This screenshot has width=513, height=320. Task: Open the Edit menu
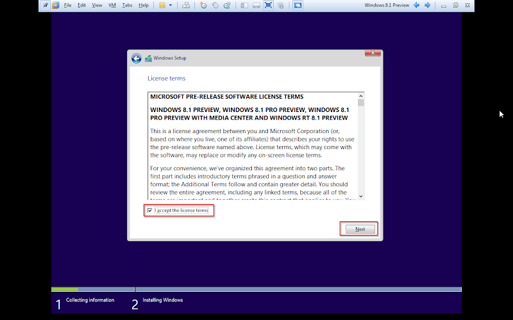[x=81, y=5]
